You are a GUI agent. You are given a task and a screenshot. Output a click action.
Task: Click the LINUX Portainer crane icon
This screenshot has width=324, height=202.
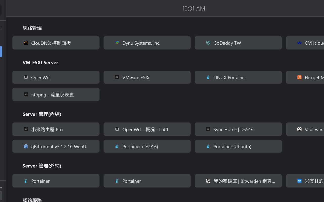coord(208,77)
